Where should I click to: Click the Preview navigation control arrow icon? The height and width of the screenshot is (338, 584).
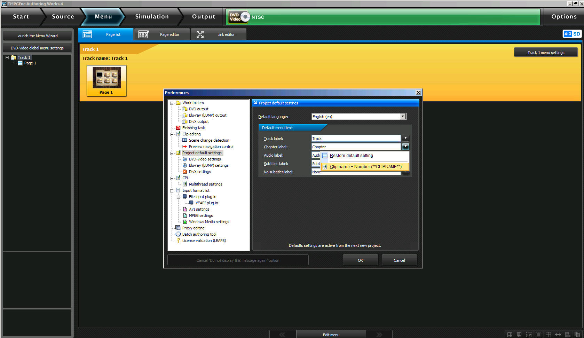click(x=185, y=147)
